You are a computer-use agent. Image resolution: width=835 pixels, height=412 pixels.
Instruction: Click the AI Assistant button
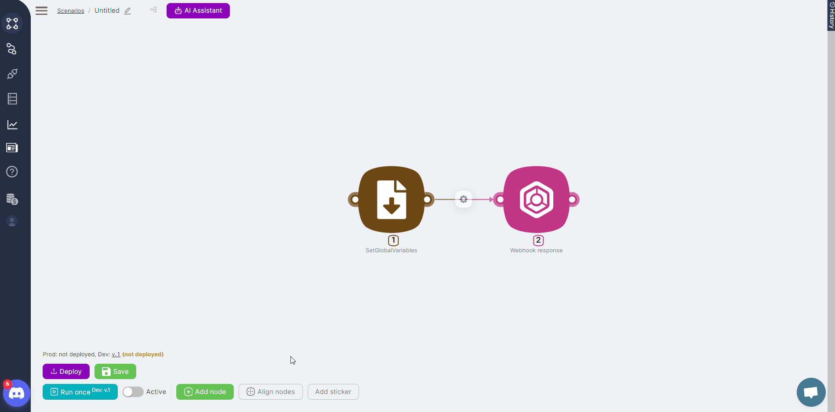[x=198, y=11]
